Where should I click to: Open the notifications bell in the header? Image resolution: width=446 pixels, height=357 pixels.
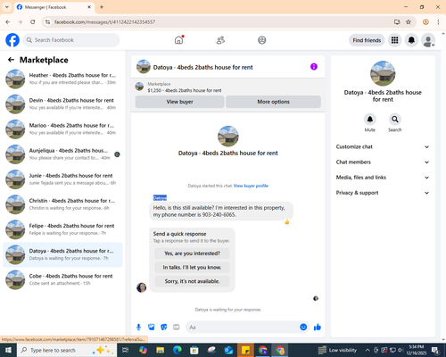(411, 40)
